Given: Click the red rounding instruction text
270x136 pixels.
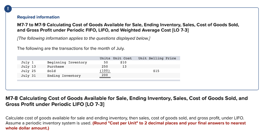Looking at the screenshot, I should (169, 123).
